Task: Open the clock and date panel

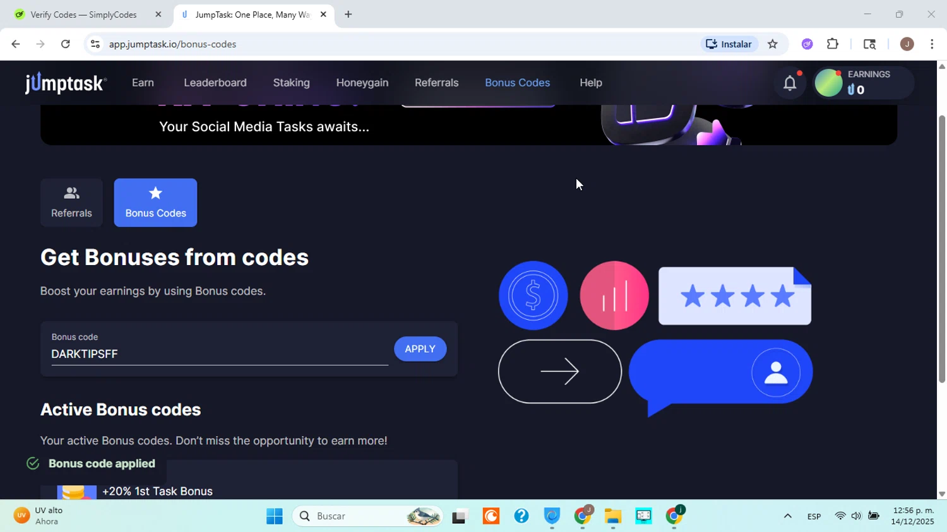Action: (912, 516)
